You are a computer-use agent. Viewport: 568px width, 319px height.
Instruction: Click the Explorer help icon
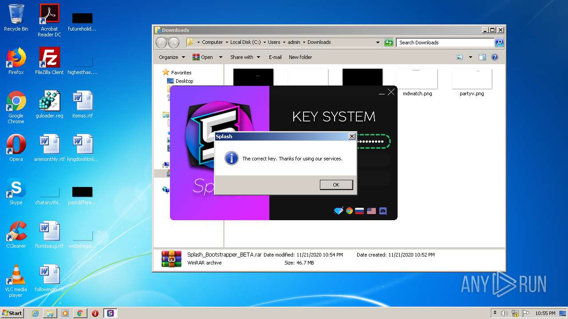(x=495, y=57)
